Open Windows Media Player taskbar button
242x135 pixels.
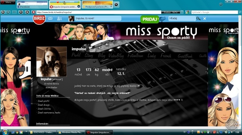click(x=71, y=132)
